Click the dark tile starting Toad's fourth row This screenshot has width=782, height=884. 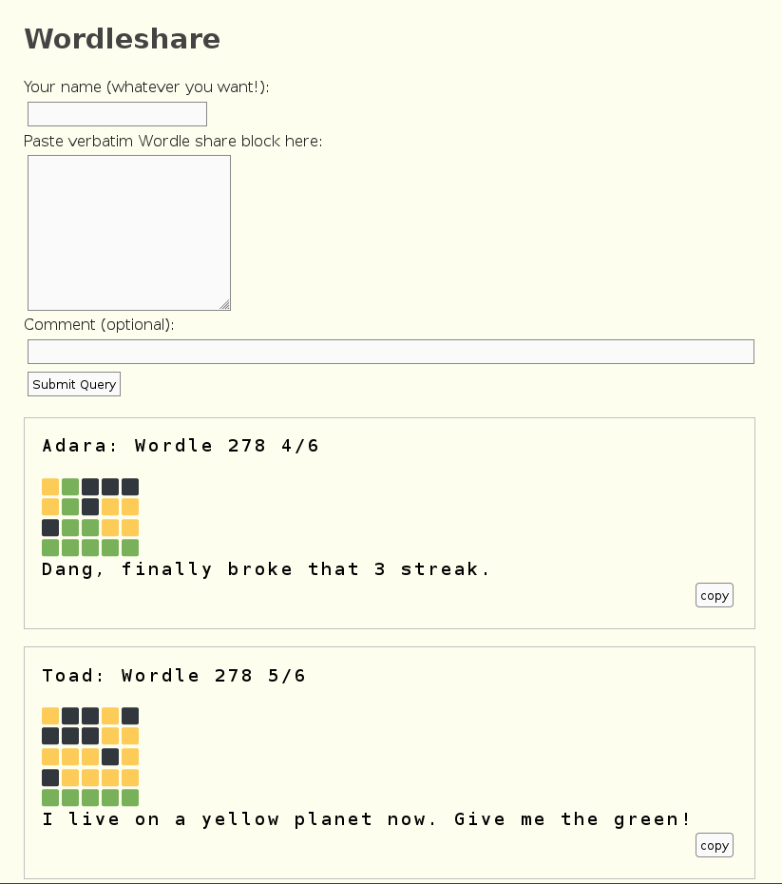pos(50,778)
